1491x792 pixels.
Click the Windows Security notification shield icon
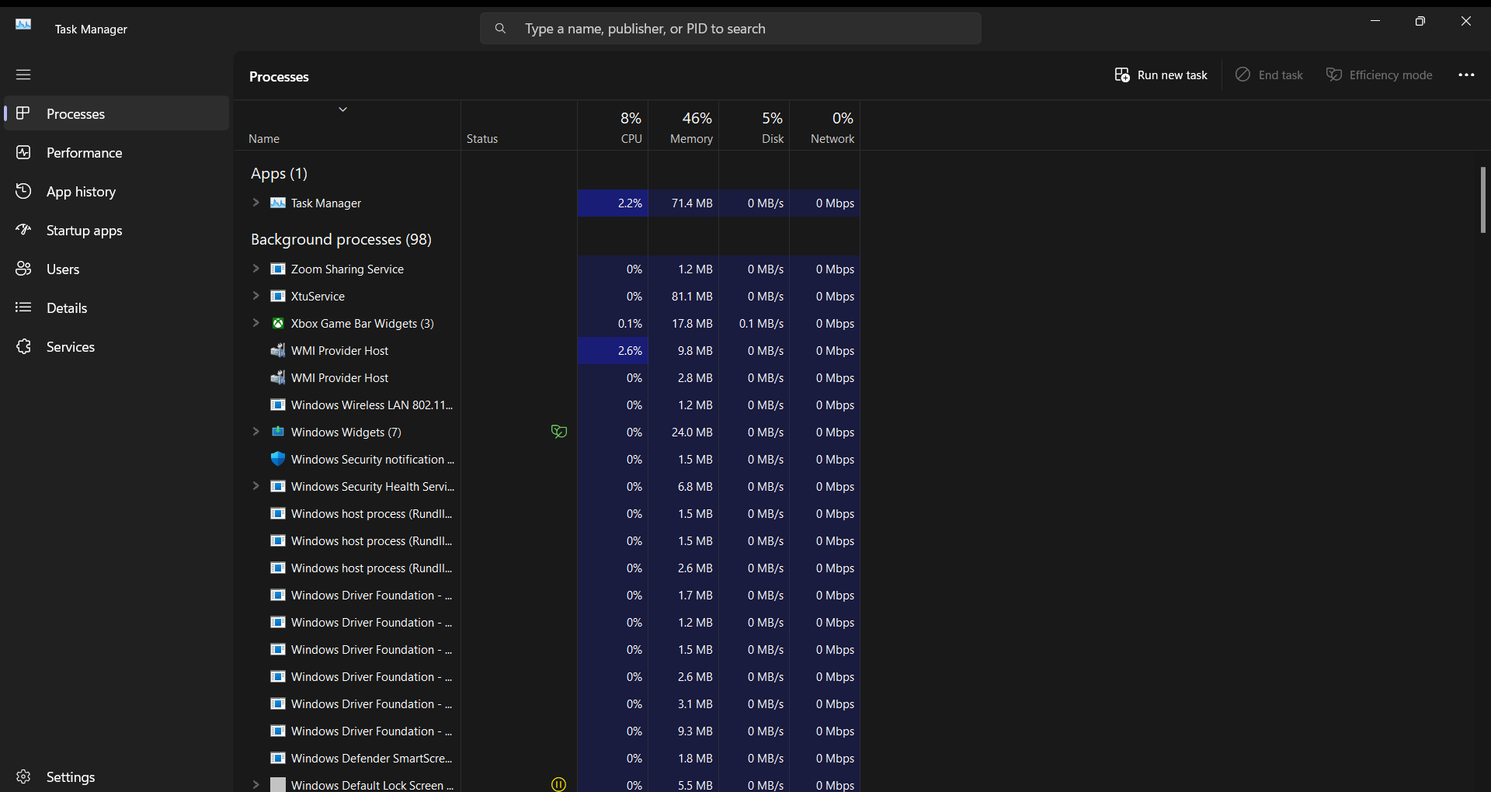click(x=278, y=459)
